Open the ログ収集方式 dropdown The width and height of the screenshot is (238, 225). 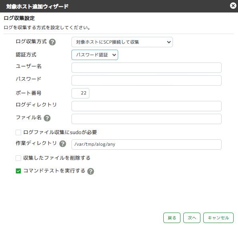(122, 42)
